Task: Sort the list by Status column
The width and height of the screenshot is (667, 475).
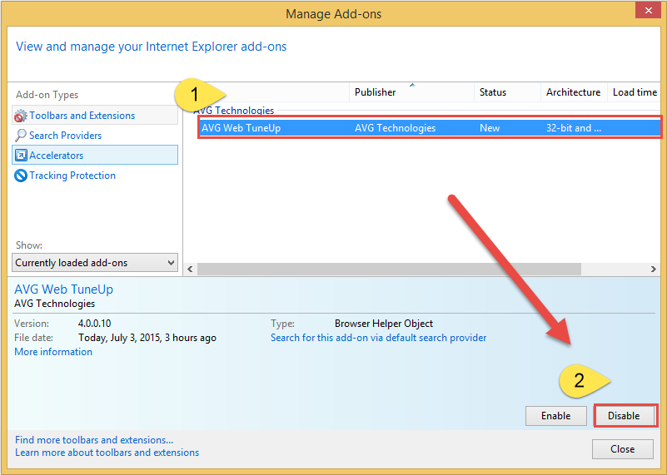Action: pos(507,92)
